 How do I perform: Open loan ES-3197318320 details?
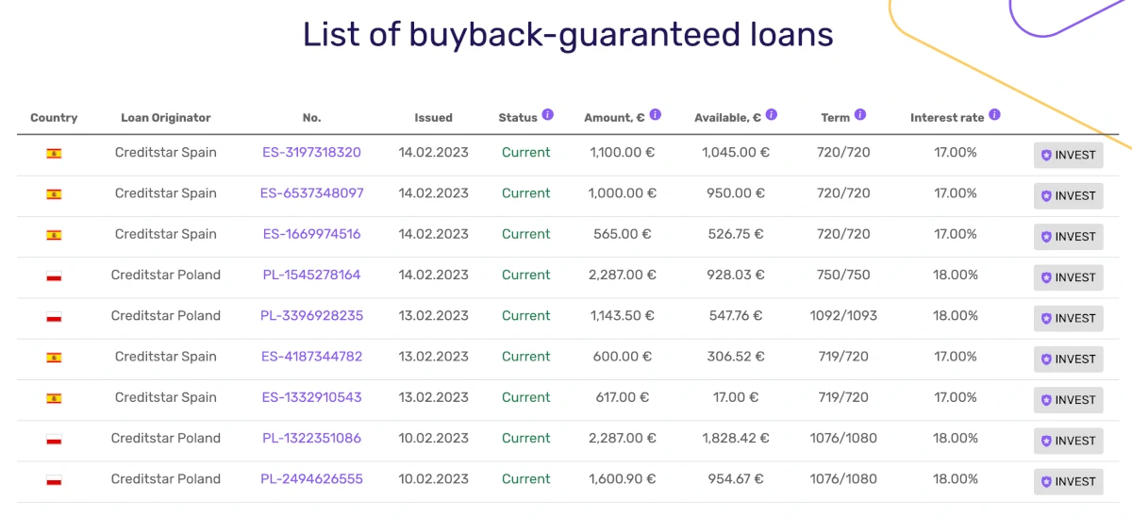[x=311, y=152]
